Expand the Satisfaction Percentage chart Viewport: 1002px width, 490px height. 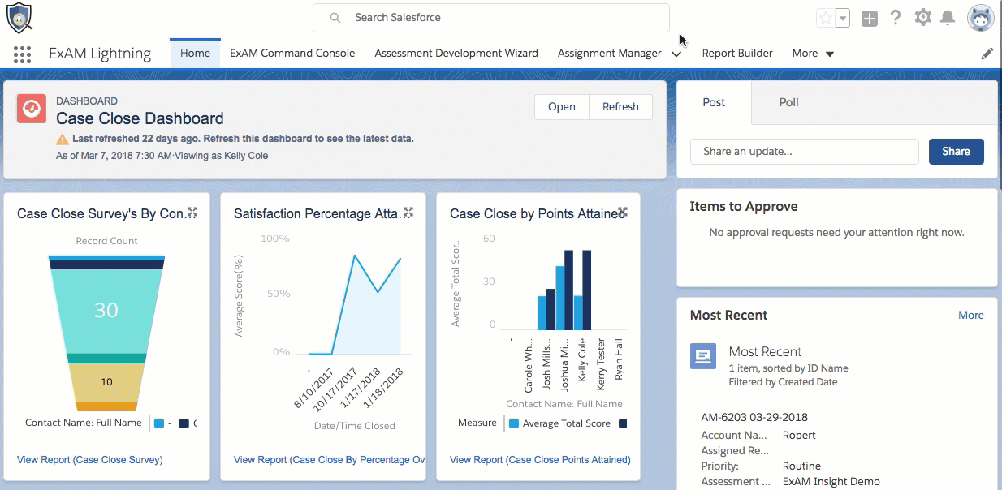[x=408, y=213]
